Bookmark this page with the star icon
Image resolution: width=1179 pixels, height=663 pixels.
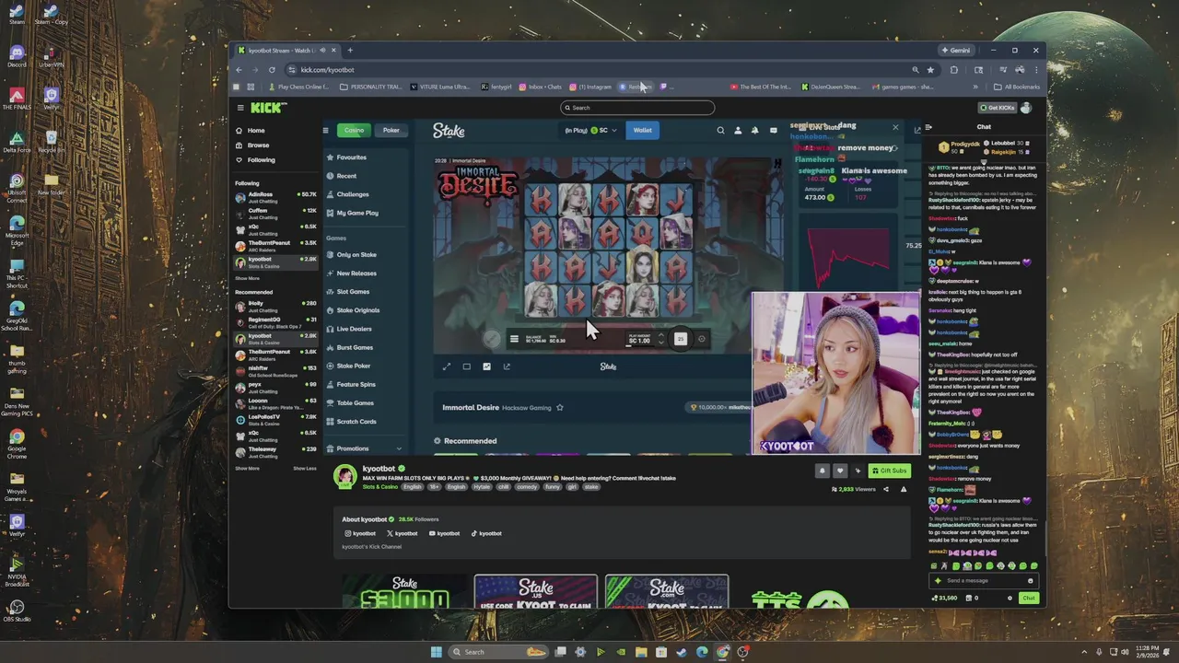930,70
